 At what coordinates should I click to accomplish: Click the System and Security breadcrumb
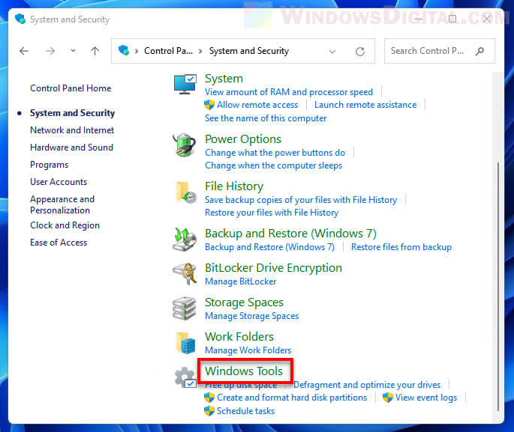pyautogui.click(x=249, y=51)
